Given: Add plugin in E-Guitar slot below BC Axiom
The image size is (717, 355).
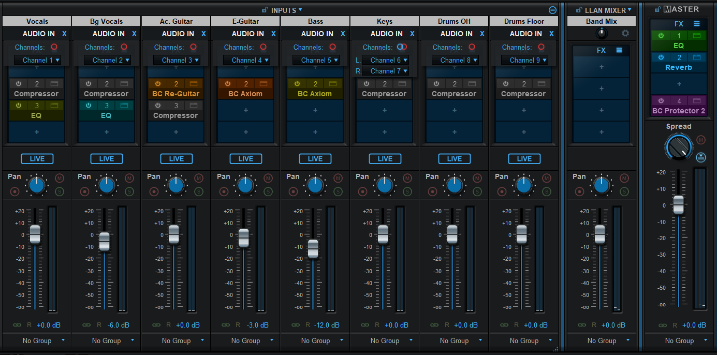Looking at the screenshot, I should tap(246, 110).
